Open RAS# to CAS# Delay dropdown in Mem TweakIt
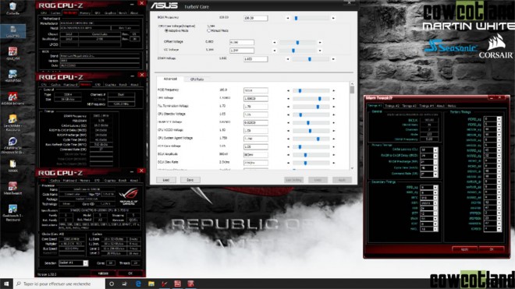The height and width of the screenshot is (289, 515). [435, 156]
